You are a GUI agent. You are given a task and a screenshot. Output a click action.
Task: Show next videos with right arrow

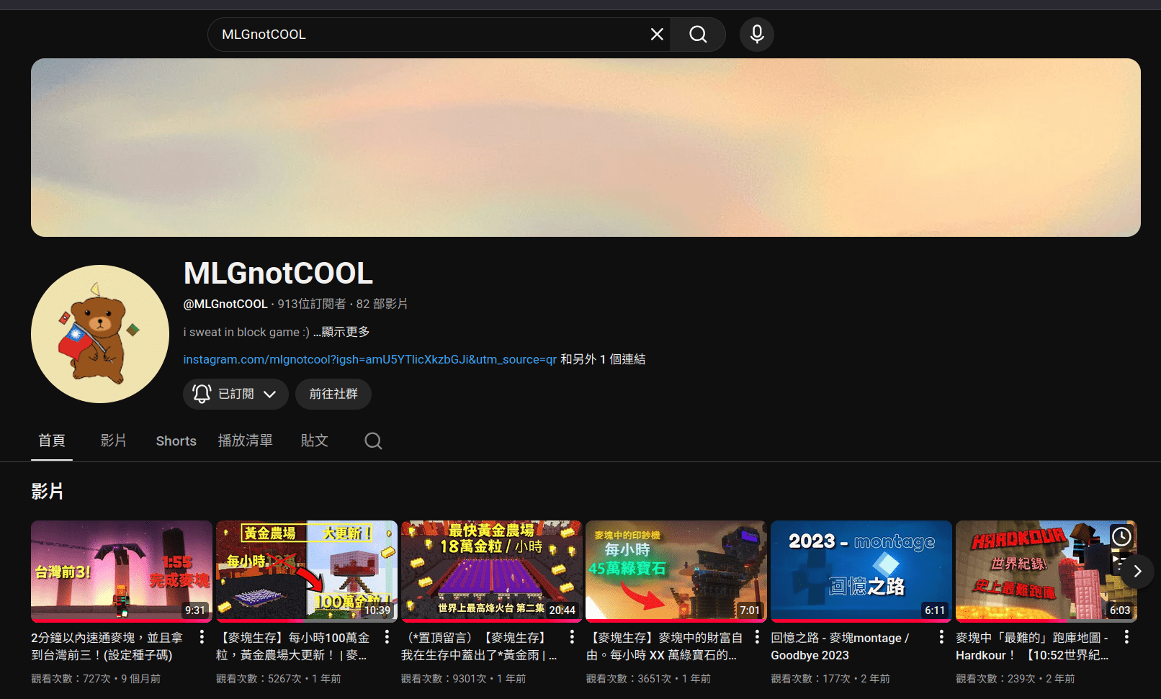pos(1137,572)
